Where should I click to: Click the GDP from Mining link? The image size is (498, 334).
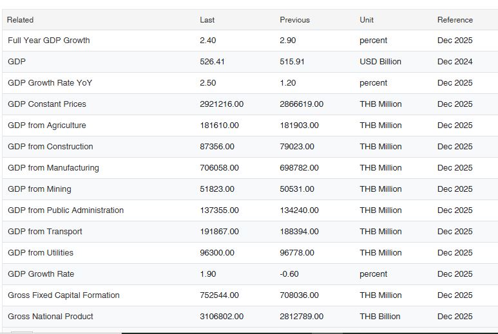(39, 189)
